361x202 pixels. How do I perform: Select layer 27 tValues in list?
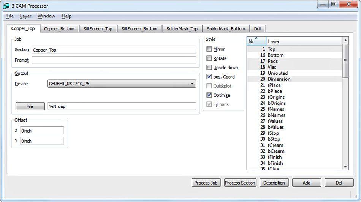coord(295,121)
